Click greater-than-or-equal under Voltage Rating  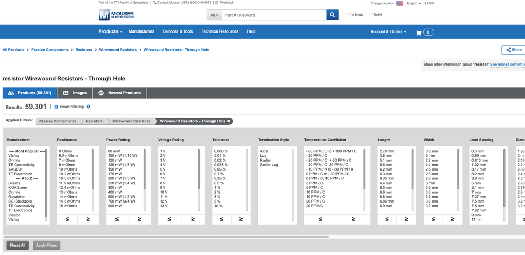click(193, 219)
